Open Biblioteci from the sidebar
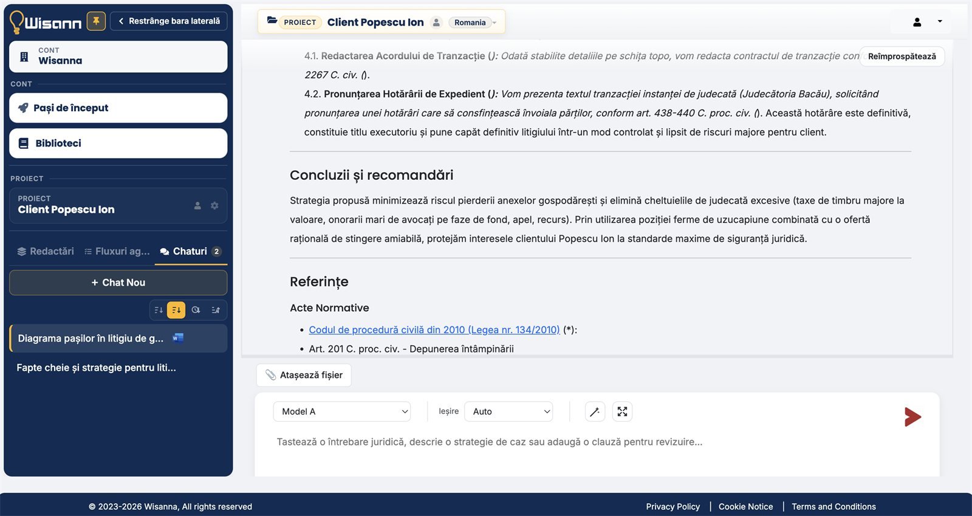972x516 pixels. 118,143
